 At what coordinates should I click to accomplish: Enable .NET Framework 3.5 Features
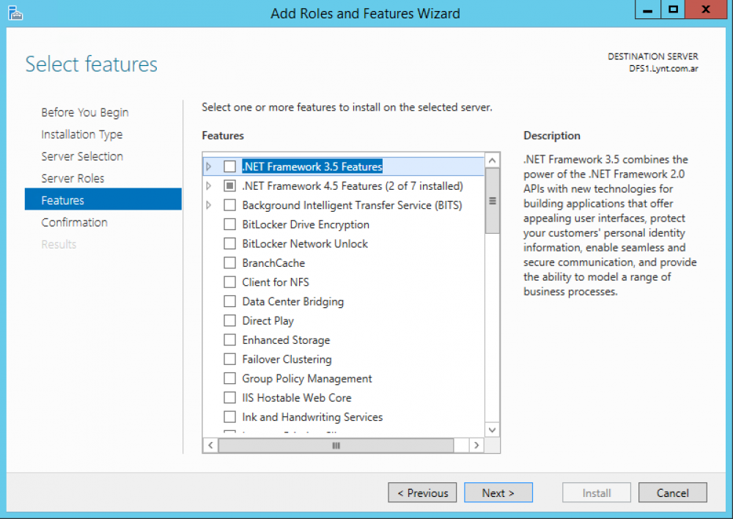pyautogui.click(x=229, y=166)
